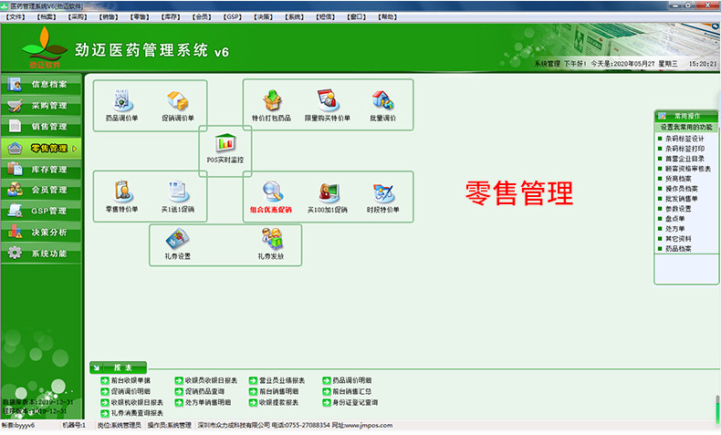This screenshot has width=721, height=435.
Task: Open 前台收银单据 report
Action: 131,380
